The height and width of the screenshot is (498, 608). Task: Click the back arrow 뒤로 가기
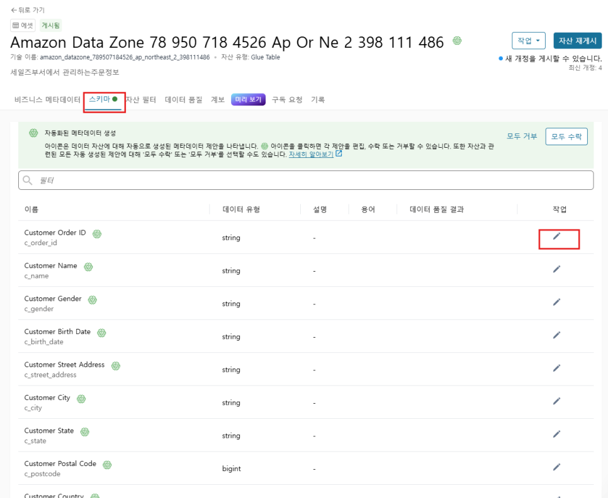pyautogui.click(x=14, y=10)
